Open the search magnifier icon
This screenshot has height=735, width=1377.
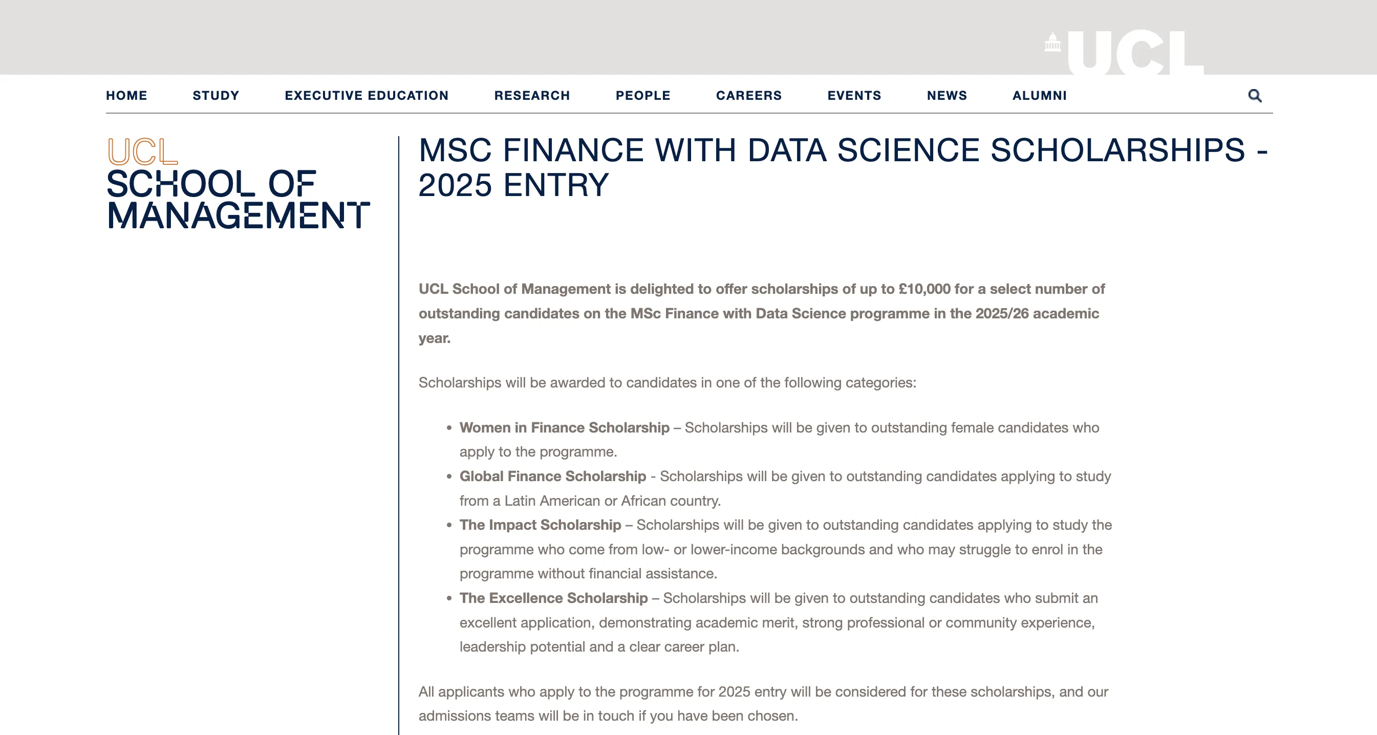(1255, 96)
